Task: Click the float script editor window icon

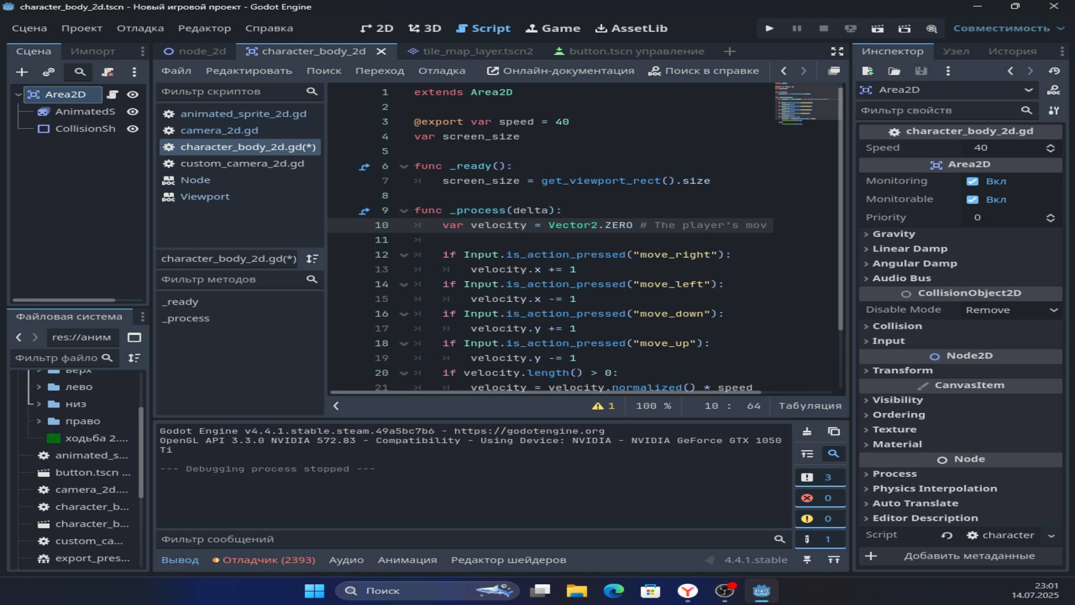Action: [834, 71]
